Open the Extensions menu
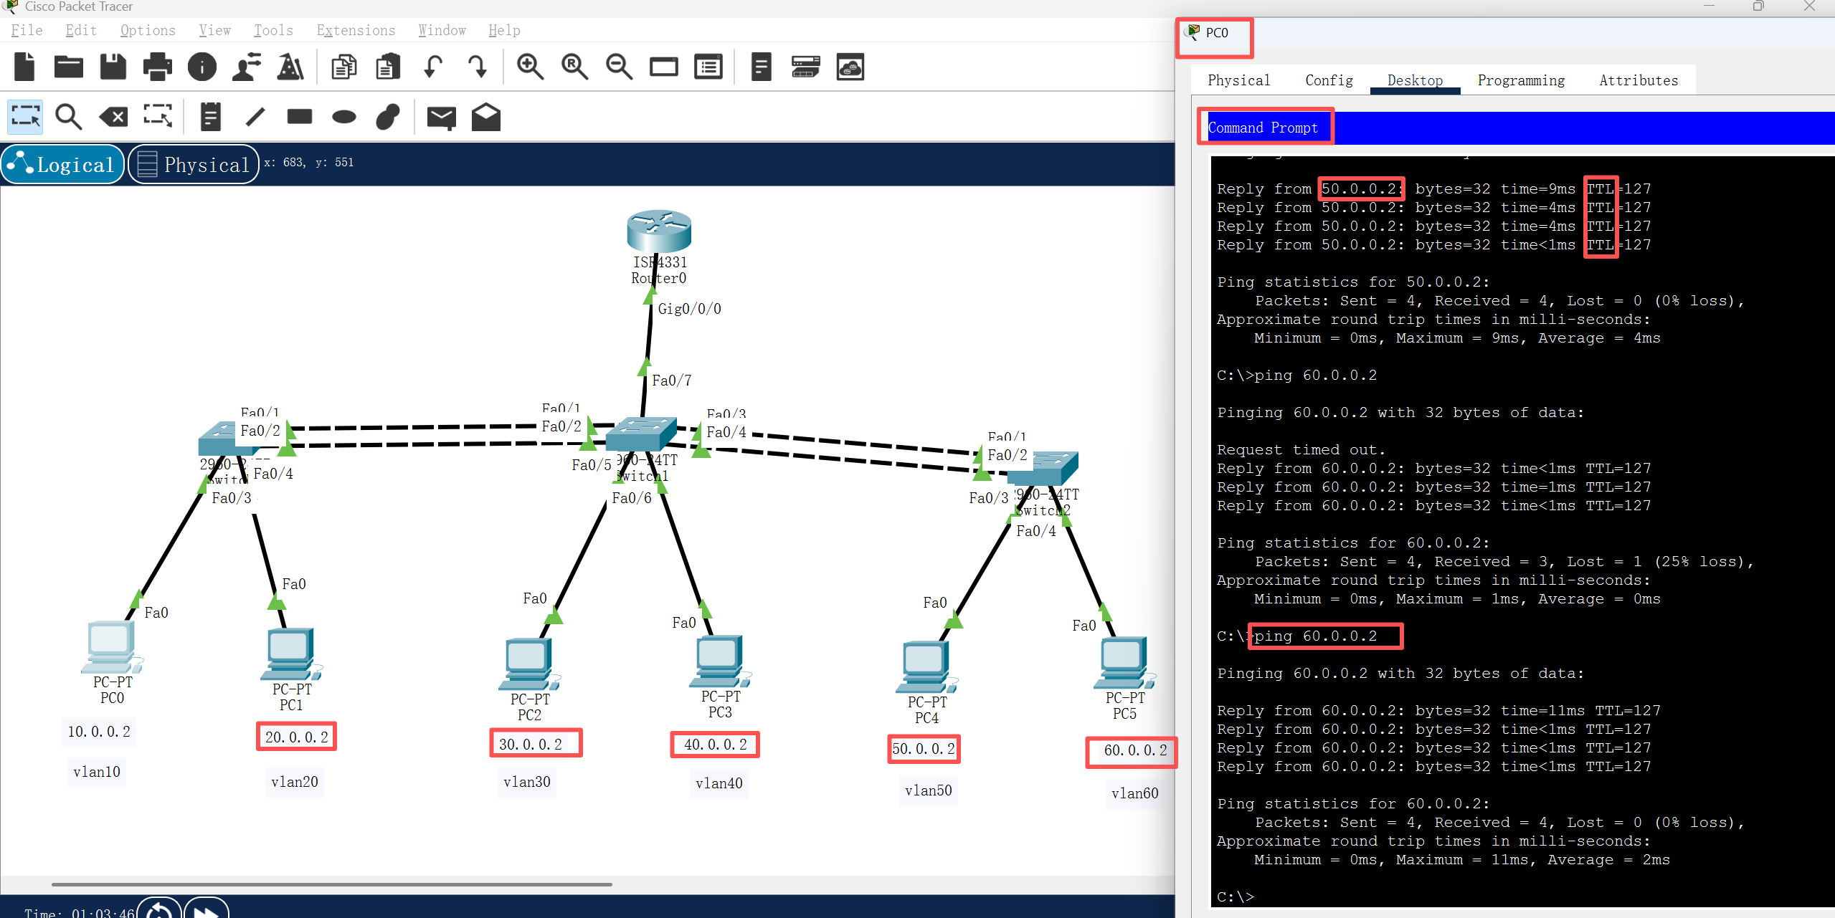This screenshot has width=1835, height=918. click(356, 30)
